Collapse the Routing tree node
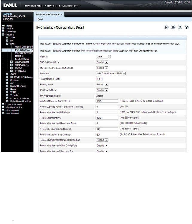 click(3, 35)
